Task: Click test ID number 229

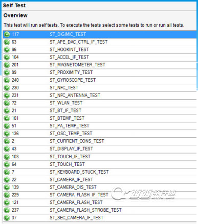Action: 15,195
